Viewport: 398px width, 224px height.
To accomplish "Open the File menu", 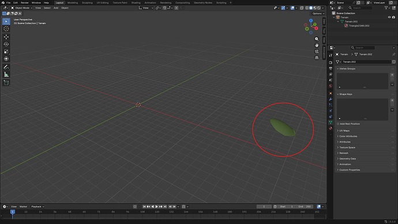I will click(x=9, y=2).
